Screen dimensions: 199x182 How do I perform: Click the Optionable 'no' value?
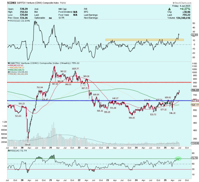point(50,18)
